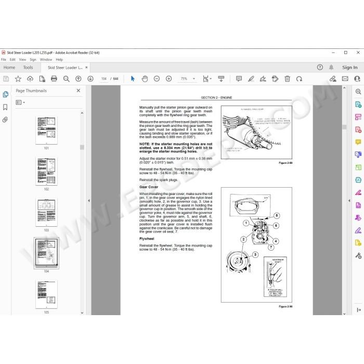The width and height of the screenshot is (364, 364).
Task: Collapse the left navigation pane arrow
Action: (89, 201)
